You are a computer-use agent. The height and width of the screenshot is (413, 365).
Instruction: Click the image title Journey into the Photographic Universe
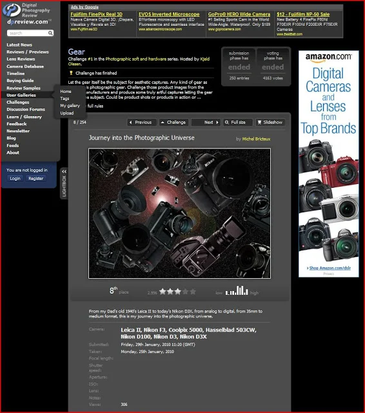coord(142,137)
